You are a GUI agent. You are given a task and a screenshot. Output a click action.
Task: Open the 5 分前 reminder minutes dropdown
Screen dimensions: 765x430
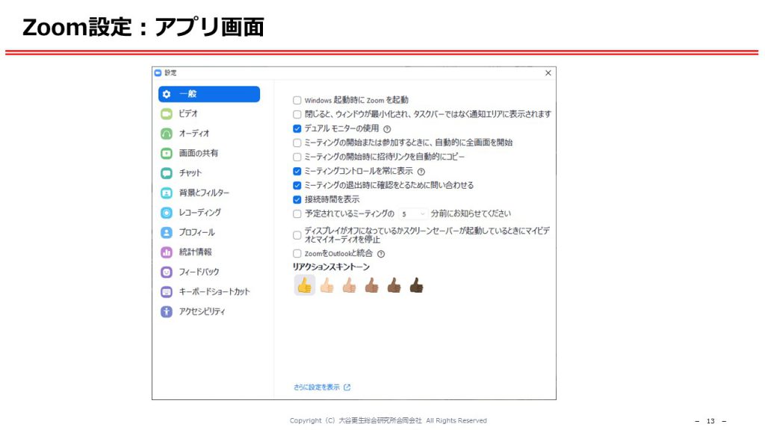412,214
